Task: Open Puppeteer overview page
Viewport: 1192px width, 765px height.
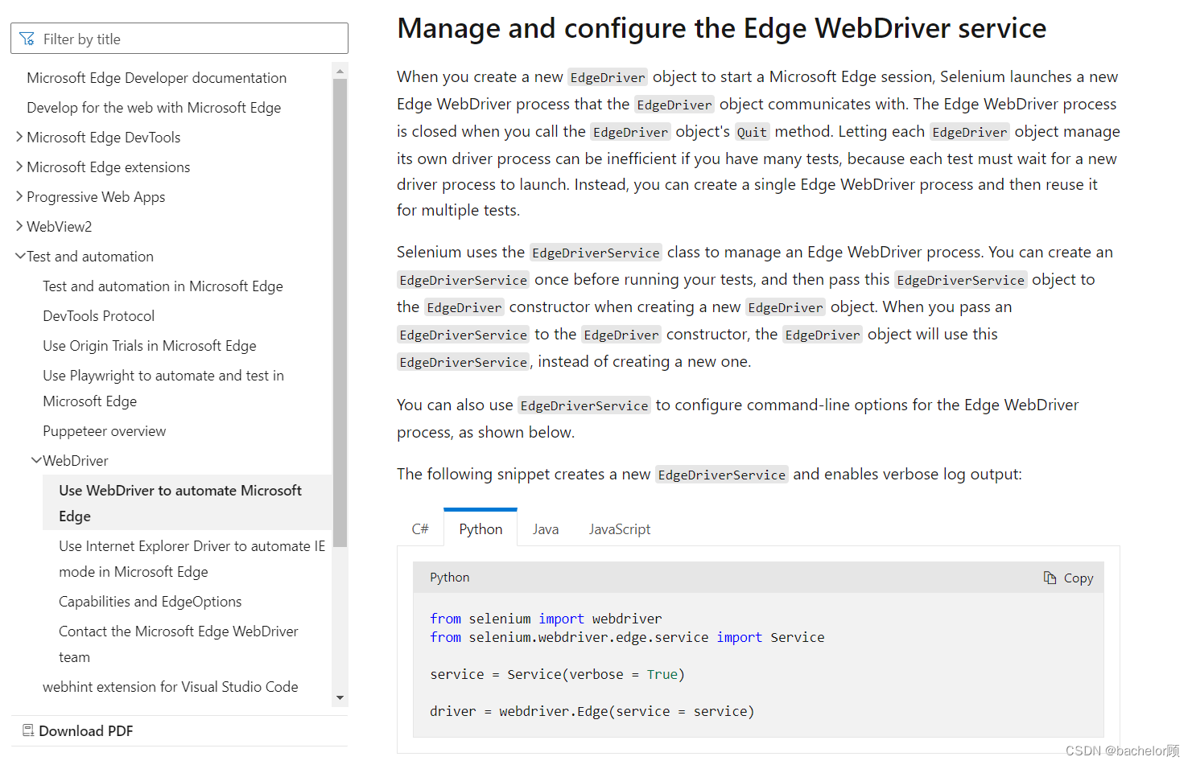Action: pos(105,430)
